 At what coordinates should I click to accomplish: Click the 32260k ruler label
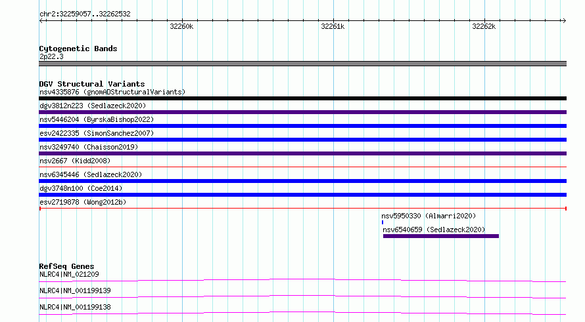pyautogui.click(x=181, y=26)
